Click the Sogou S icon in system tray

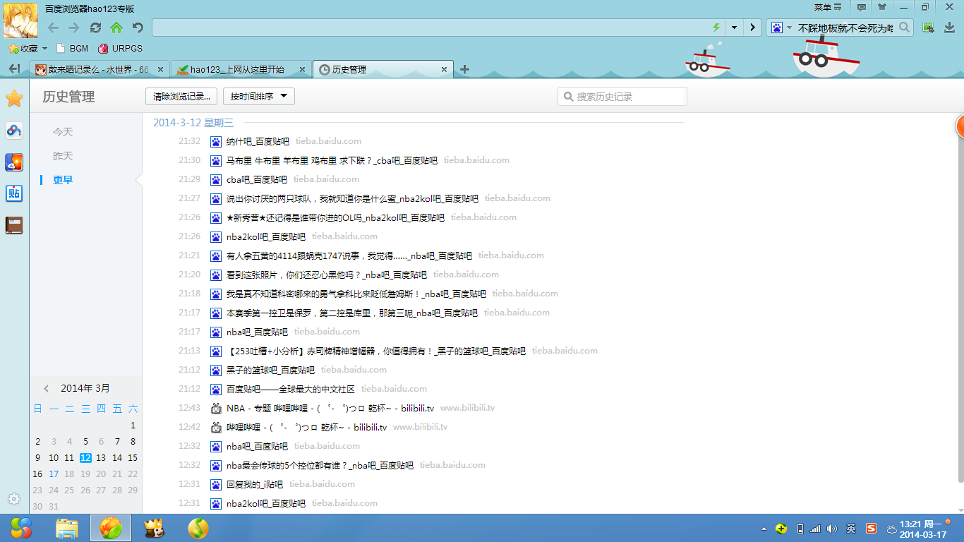[871, 528]
